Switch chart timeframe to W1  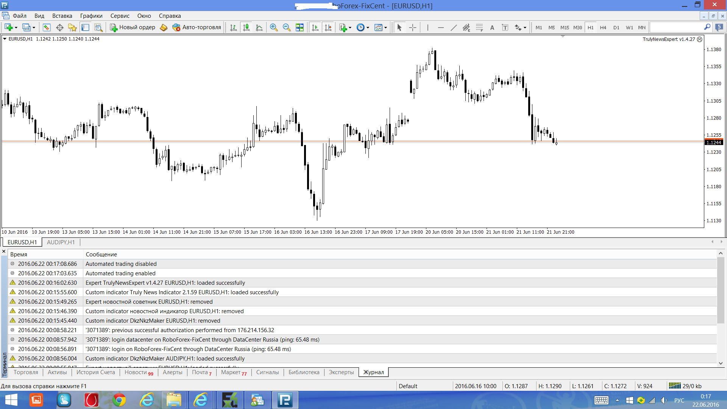[x=629, y=28]
